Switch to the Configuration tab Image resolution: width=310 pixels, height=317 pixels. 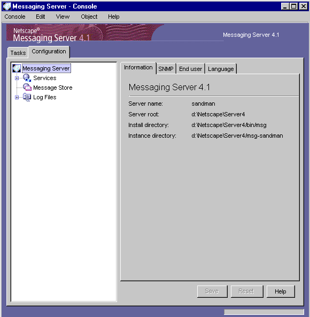tap(49, 52)
